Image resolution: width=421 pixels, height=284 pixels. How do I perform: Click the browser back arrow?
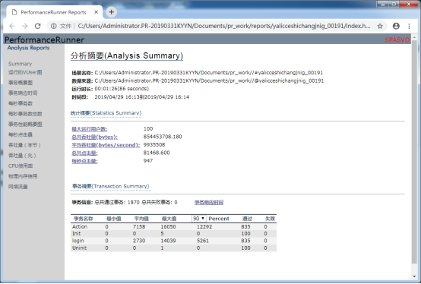[x=12, y=26]
